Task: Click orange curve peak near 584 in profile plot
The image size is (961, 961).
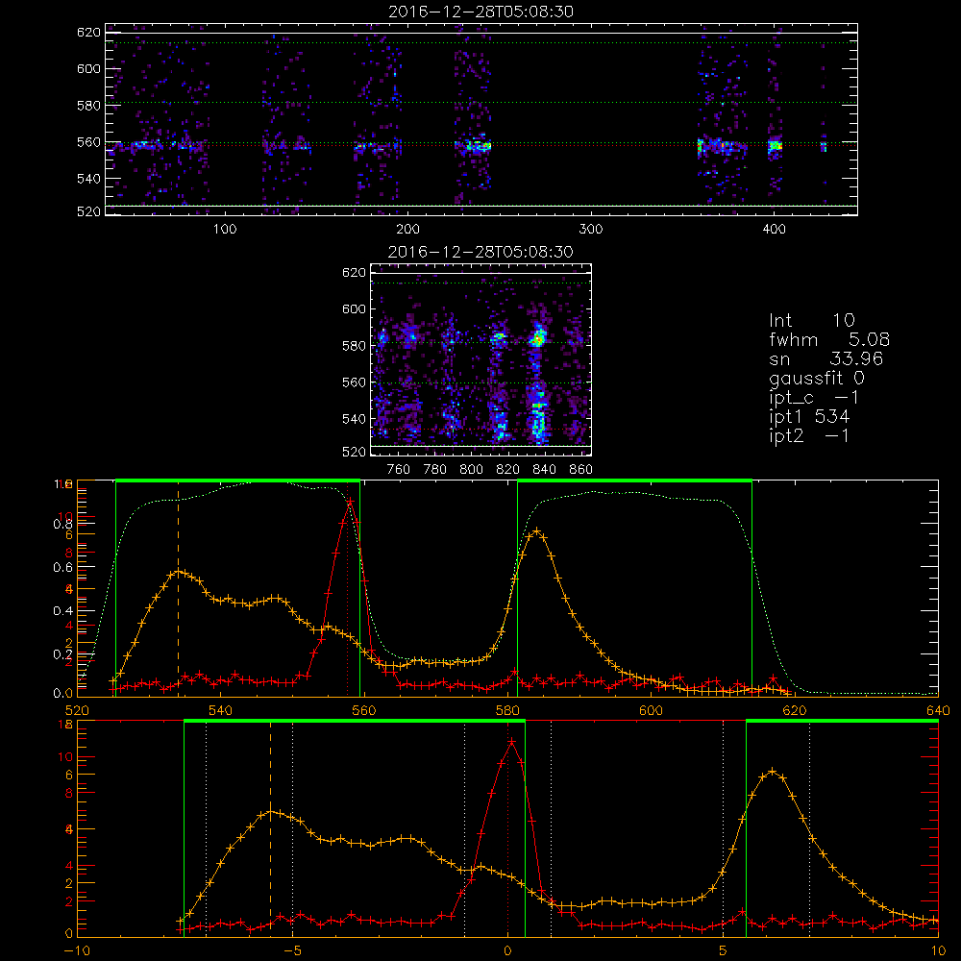Action: tap(537, 531)
